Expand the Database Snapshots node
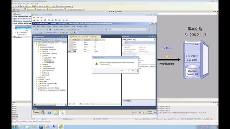Screen dimensions: 230x129 click(x=39, y=49)
